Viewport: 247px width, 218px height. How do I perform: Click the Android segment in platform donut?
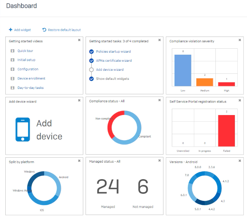pyautogui.click(x=58, y=182)
